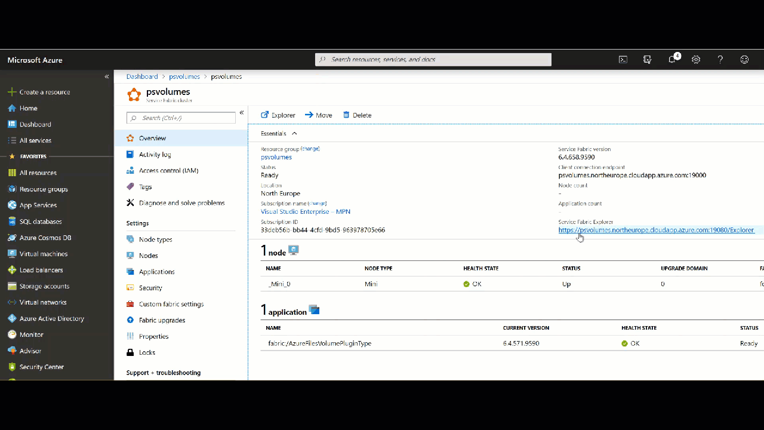Click the CURRENT VERSION column header
This screenshot has height=430, width=764.
tap(526, 328)
